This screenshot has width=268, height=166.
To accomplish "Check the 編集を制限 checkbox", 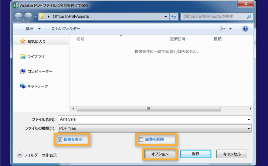I will coord(141,139).
